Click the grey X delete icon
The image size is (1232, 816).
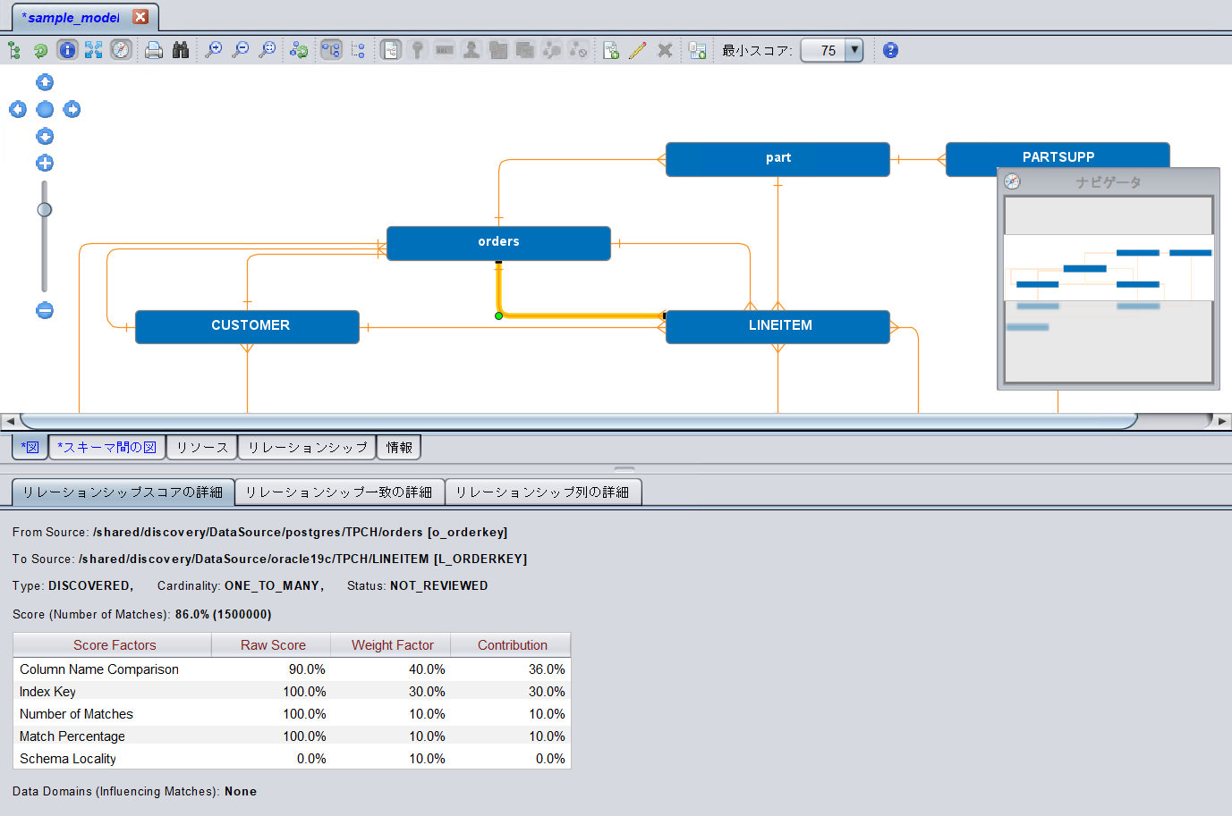[x=665, y=50]
